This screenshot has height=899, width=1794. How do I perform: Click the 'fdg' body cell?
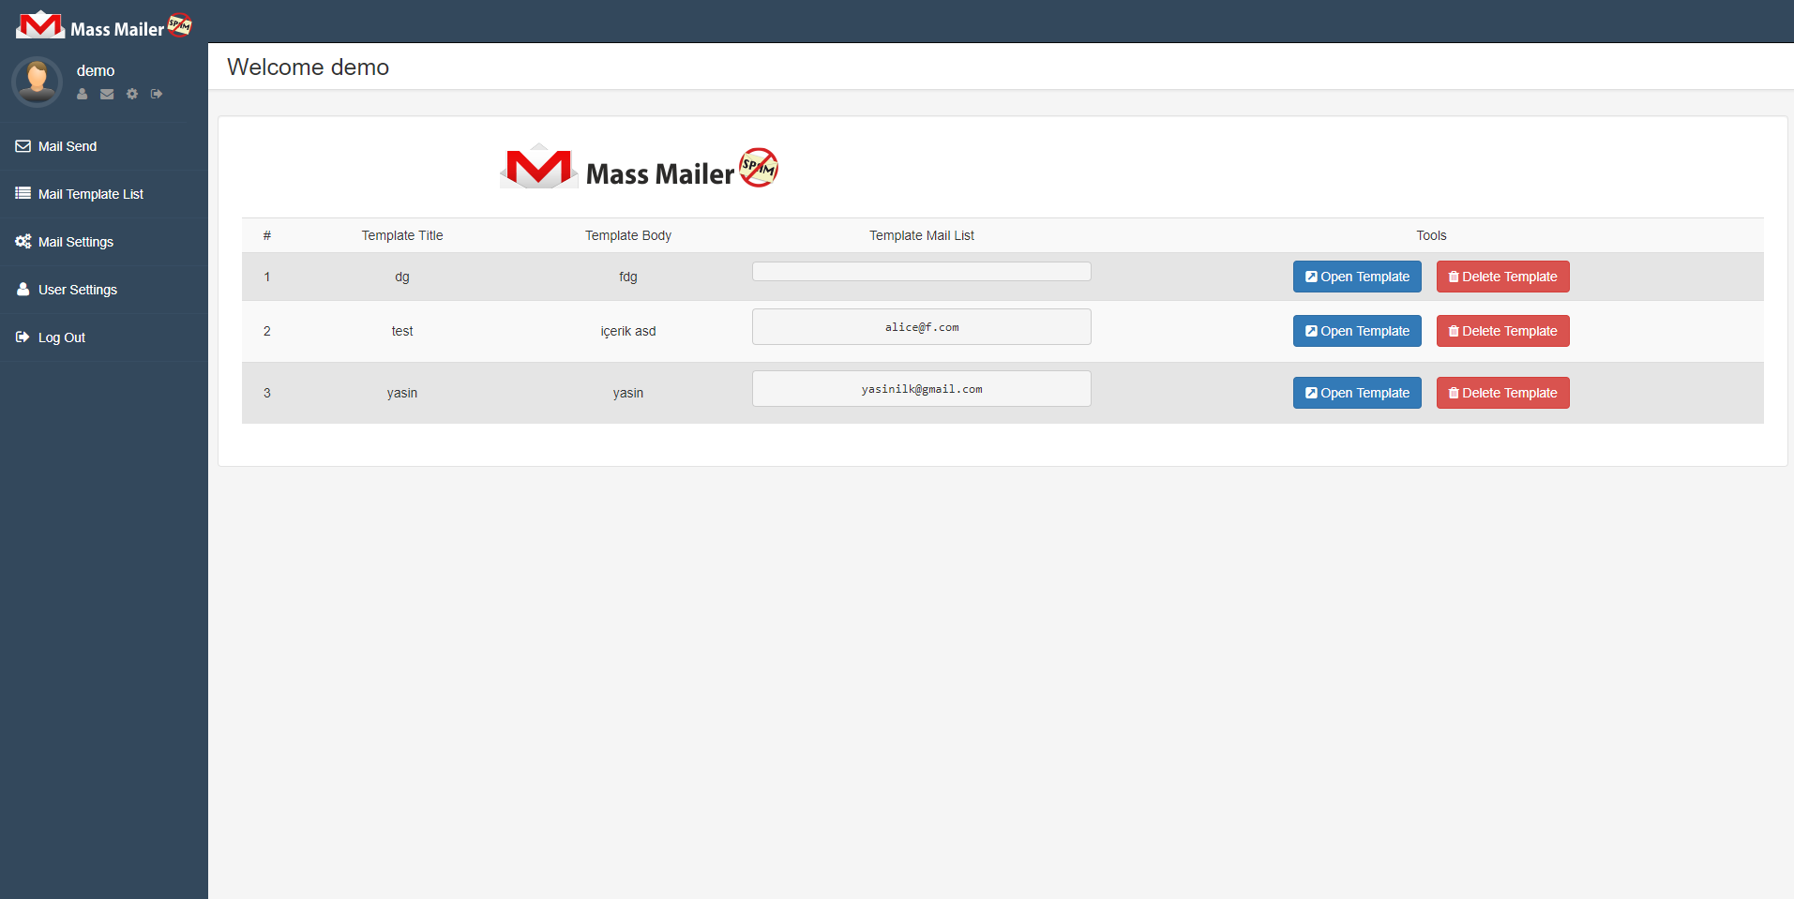click(x=628, y=277)
